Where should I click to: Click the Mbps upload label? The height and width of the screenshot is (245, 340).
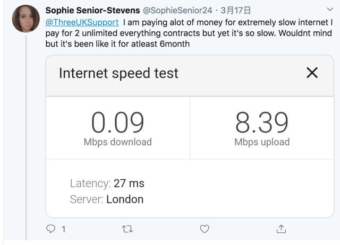[262, 142]
